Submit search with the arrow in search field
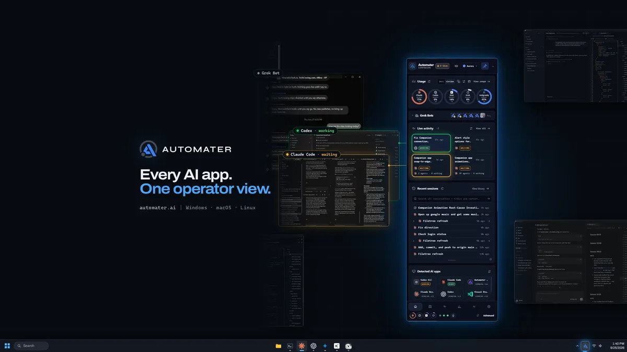This screenshot has height=352, width=627. pyautogui.click(x=489, y=199)
